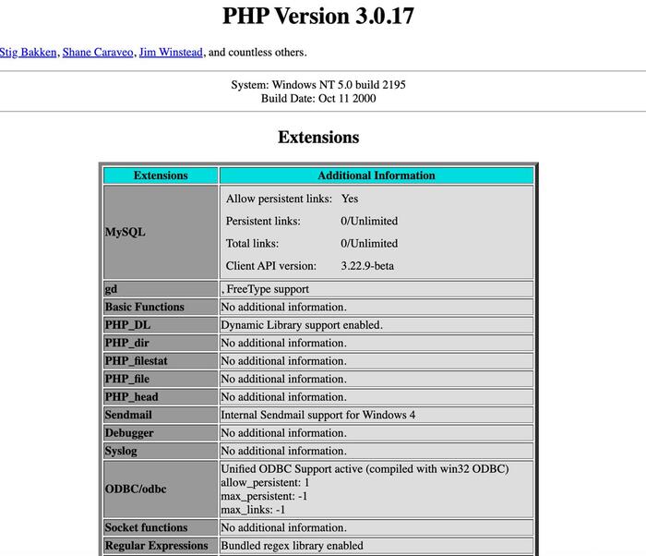This screenshot has width=646, height=556.
Task: Select the Dynamic Library support enabled text
Action: [301, 325]
